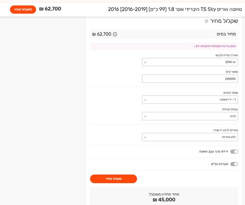Open warranty dropdown showing ללא אחריות
This screenshot has height=205, width=245.
pyautogui.click(x=190, y=137)
